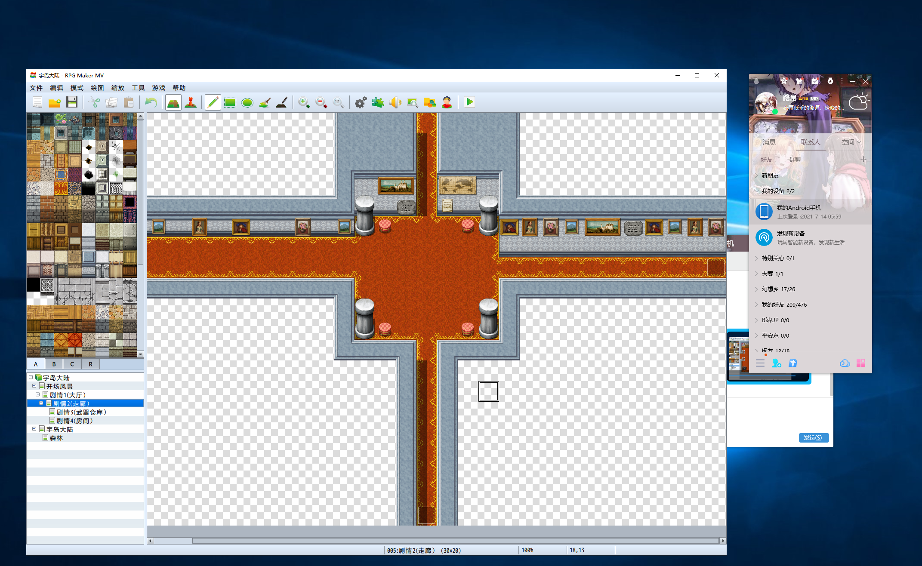This screenshot has width=922, height=566.
Task: Save the project with the floppy disk icon
Action: point(72,102)
